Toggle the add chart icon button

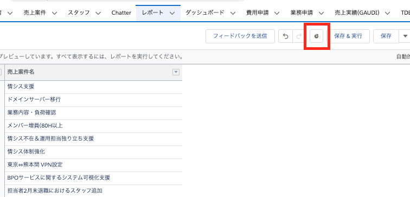[316, 36]
